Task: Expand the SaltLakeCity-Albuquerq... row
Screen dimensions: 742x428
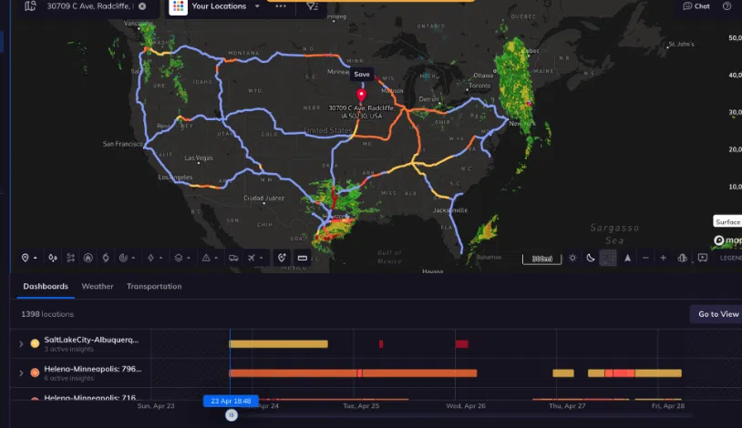Action: (21, 344)
